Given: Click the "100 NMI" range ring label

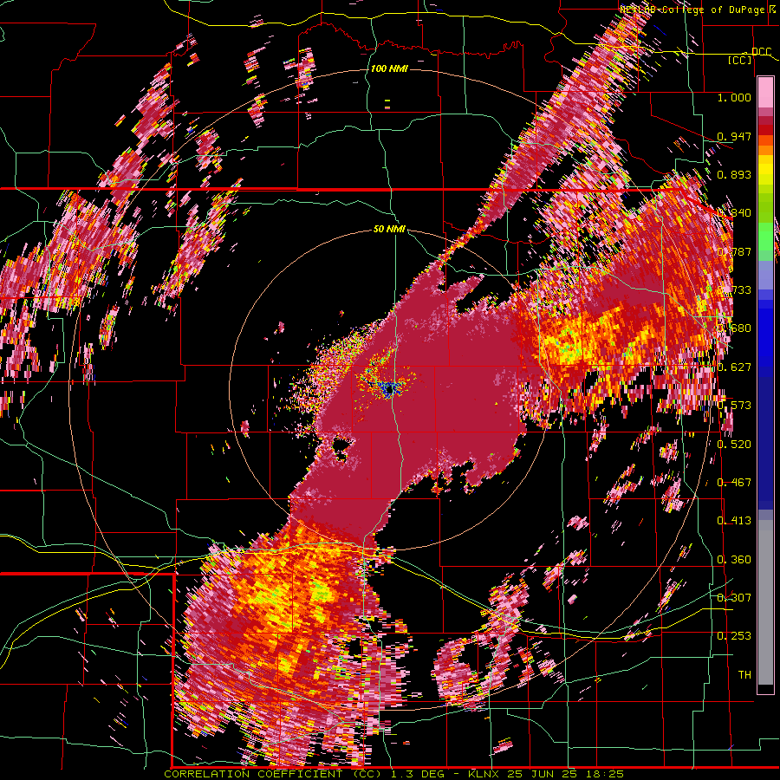Looking at the screenshot, I should [x=389, y=68].
